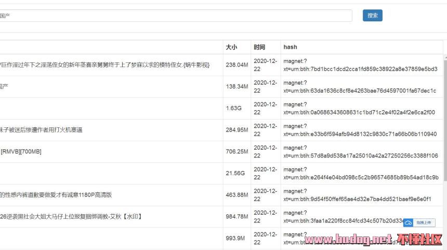Screen dimensions: 447x250
Task: Click the magnet hash starting with 7bd1bcc1dcd2
Action: tap(360, 65)
